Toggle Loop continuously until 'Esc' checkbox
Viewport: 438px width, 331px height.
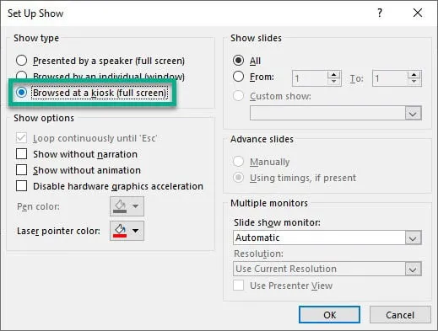(21, 138)
